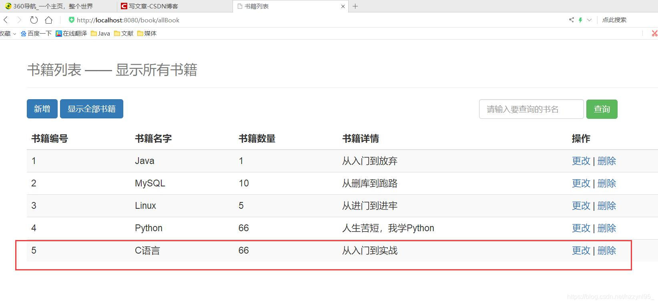Click the 操作 column header
Viewport: 658px width, 304px height.
(x=581, y=138)
